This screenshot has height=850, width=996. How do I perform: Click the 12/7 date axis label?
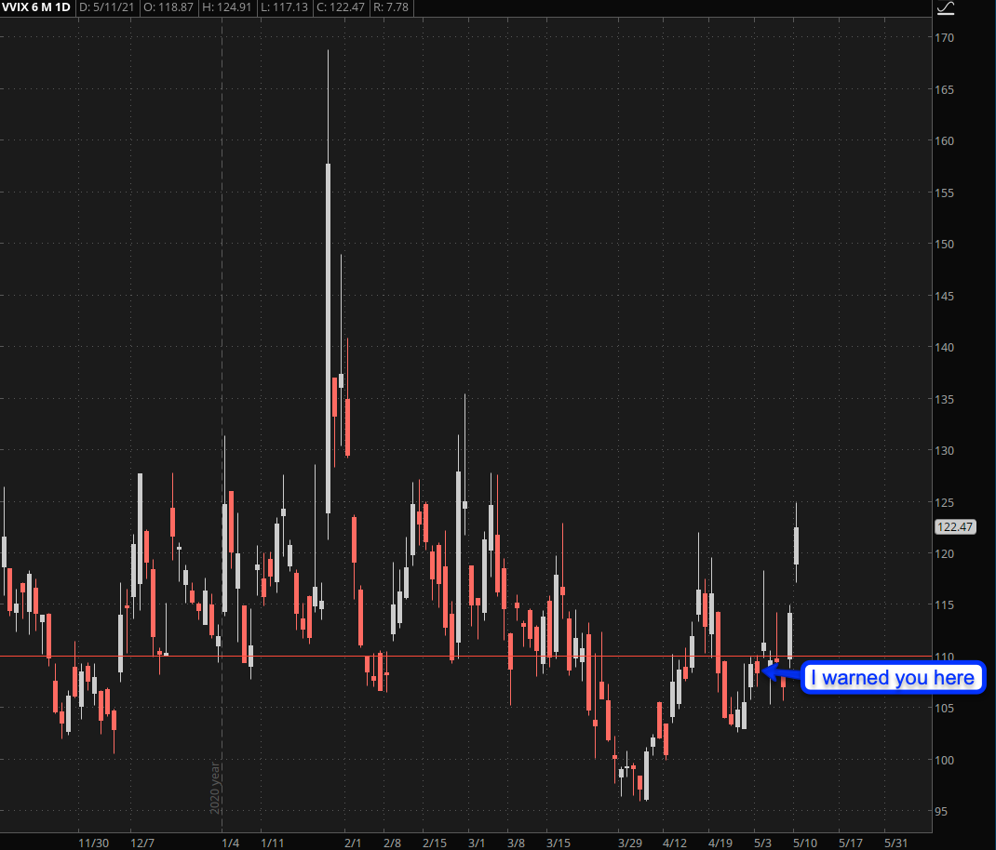(142, 843)
